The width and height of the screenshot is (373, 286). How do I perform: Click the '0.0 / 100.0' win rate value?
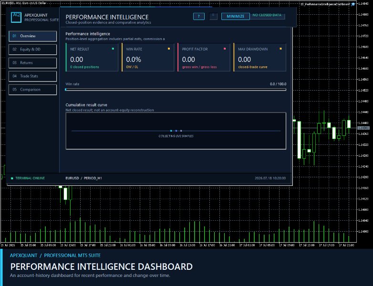(x=278, y=84)
